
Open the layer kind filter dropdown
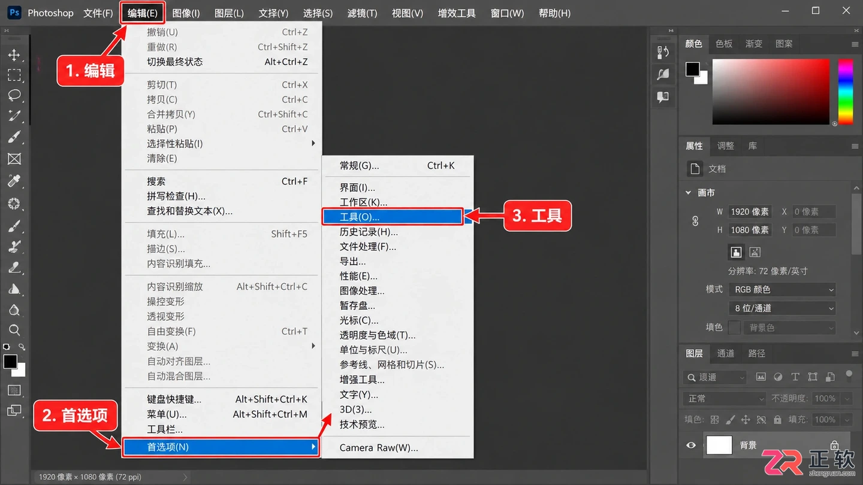tap(714, 377)
